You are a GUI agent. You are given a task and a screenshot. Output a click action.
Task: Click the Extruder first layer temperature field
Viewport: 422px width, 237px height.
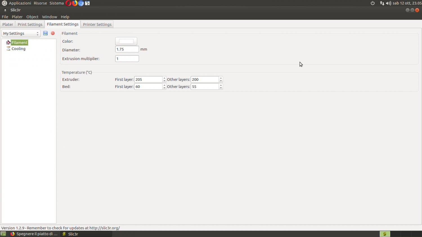pos(148,79)
